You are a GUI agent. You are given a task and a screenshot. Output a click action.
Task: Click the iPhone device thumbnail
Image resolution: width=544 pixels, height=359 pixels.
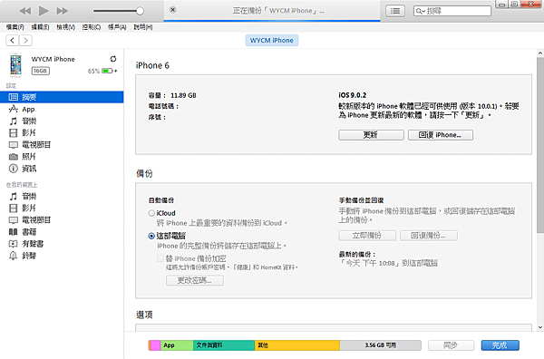[15, 65]
